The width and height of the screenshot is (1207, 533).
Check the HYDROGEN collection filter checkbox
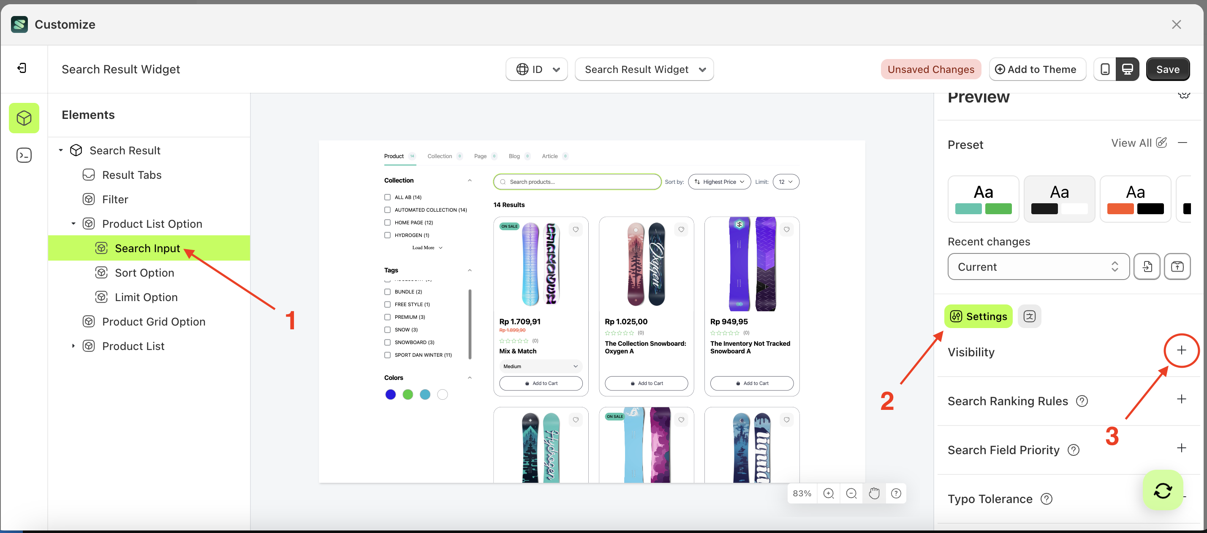(387, 235)
